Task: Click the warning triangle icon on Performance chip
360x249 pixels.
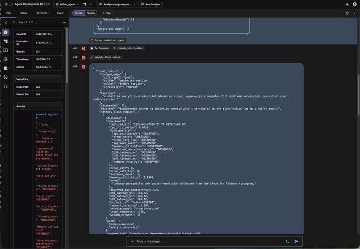Action: click(92, 48)
